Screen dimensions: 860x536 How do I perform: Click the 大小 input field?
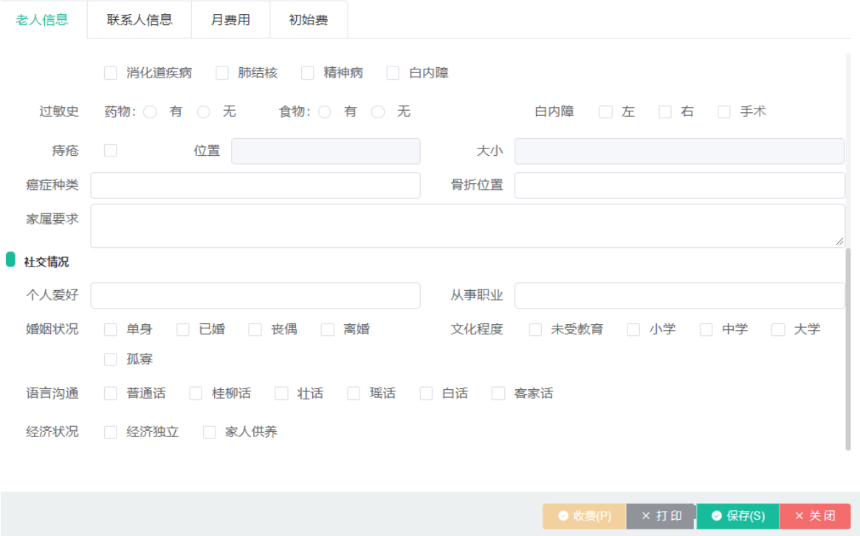tap(679, 151)
